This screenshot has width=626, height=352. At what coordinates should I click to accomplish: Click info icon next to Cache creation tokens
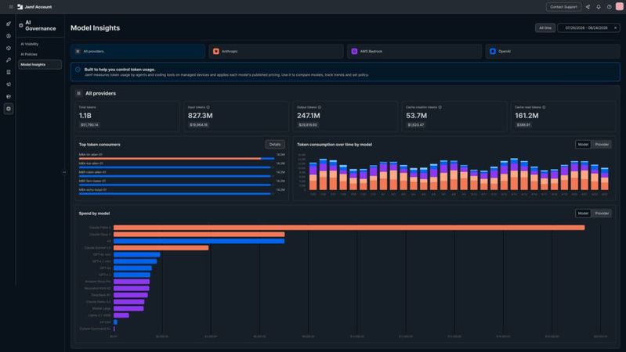(440, 107)
